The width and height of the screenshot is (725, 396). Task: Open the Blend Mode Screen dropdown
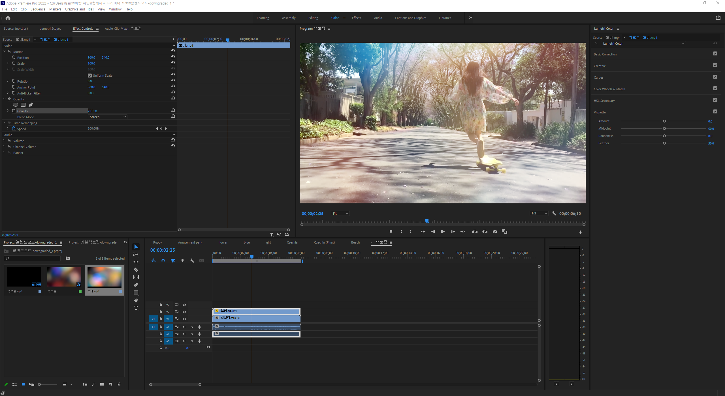[108, 117]
